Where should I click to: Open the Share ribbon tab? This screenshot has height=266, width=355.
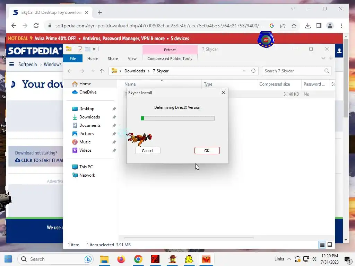coord(113,59)
